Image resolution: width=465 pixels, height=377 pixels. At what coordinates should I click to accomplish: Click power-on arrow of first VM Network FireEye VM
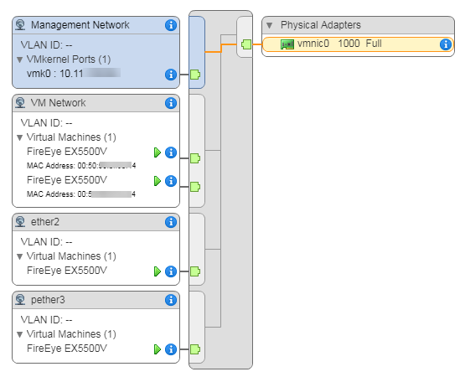point(158,152)
